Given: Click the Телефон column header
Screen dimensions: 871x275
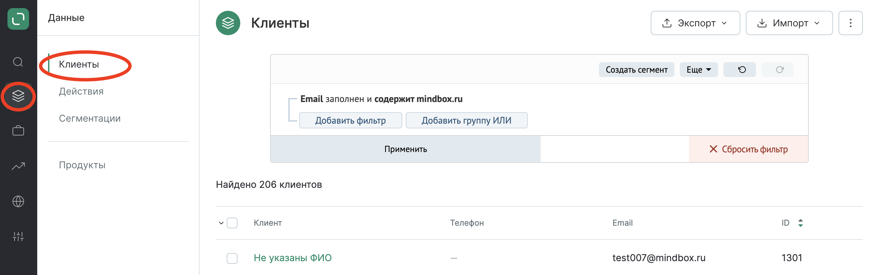Looking at the screenshot, I should pos(467,223).
